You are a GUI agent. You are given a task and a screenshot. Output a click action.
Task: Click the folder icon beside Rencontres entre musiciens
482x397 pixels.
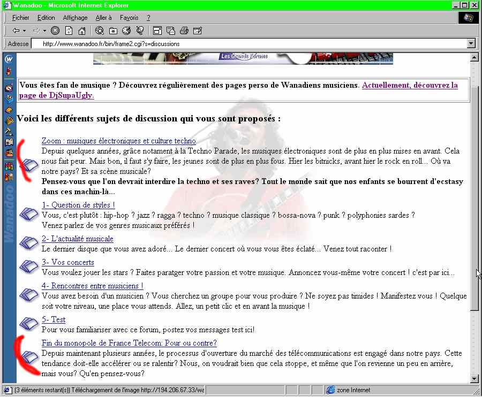tap(29, 295)
